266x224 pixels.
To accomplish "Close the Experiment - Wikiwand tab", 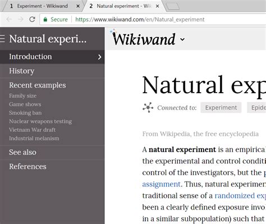I will point(78,6).
